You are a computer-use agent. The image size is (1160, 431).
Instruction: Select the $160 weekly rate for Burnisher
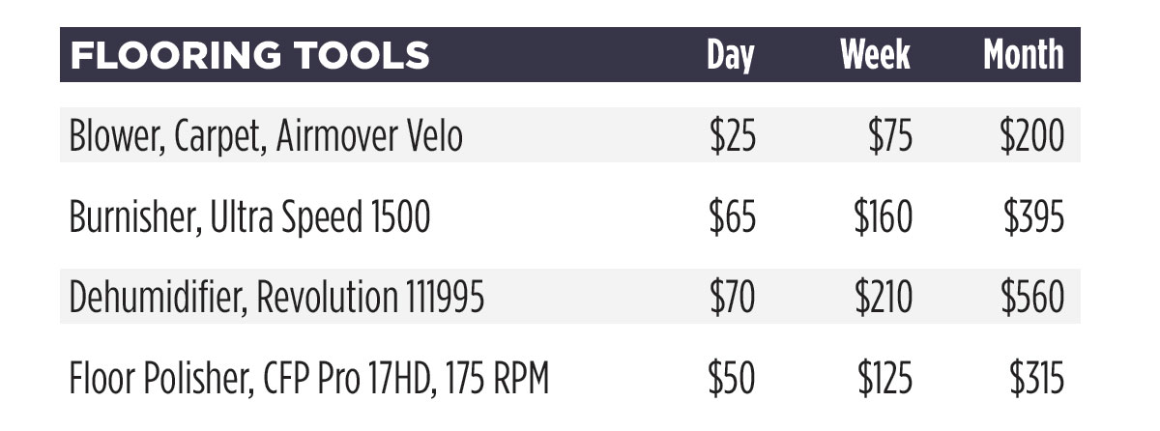click(883, 218)
